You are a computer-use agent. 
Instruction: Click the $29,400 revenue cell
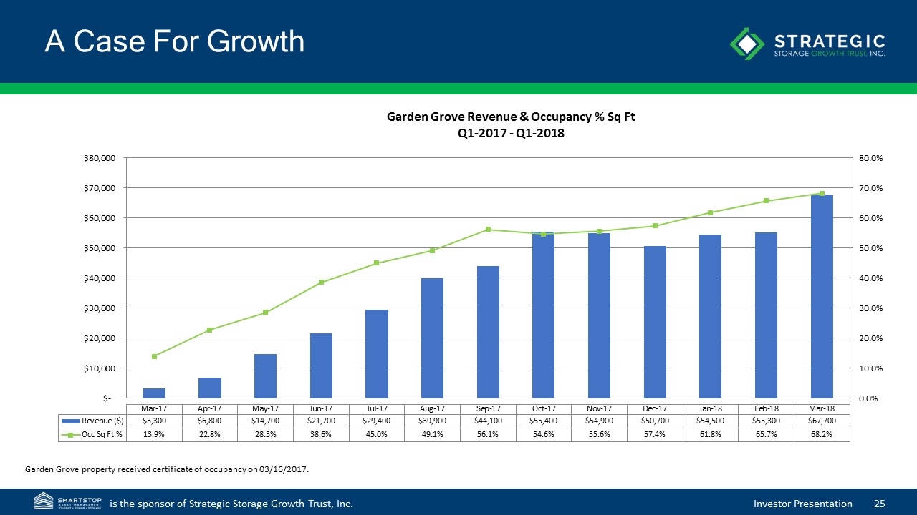click(377, 422)
